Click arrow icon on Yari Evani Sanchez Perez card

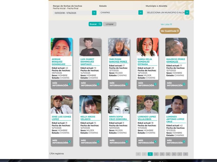tap(127, 84)
